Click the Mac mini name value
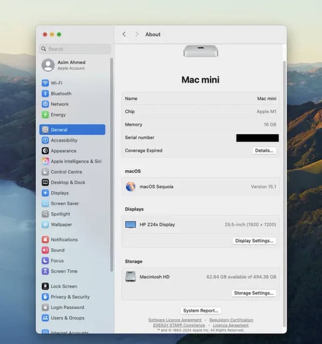This screenshot has width=322, height=344. click(x=267, y=99)
